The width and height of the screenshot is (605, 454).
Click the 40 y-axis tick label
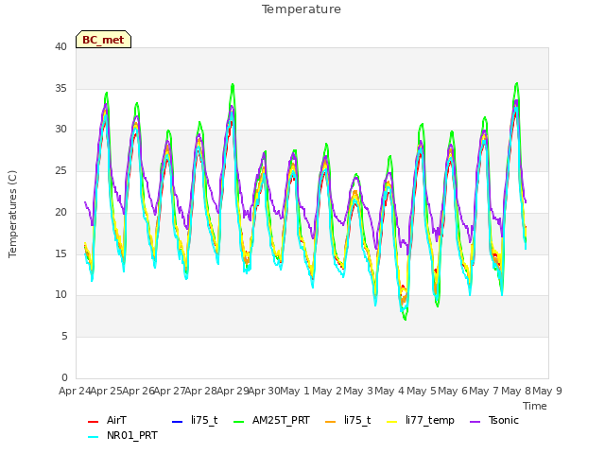[x=60, y=47]
